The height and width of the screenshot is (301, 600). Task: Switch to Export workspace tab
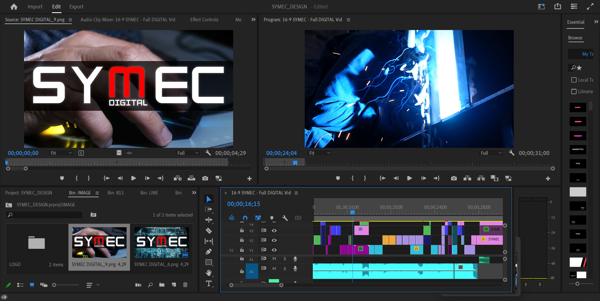click(76, 7)
